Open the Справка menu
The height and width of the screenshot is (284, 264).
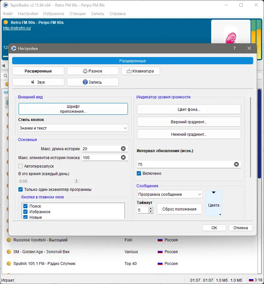point(117,13)
